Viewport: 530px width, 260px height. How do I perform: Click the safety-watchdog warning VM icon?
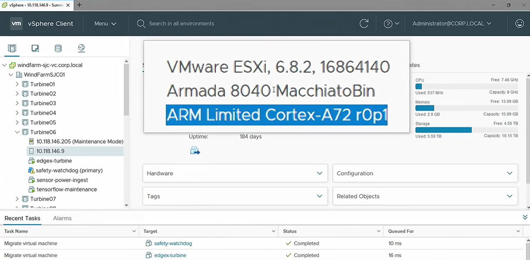[31, 170]
